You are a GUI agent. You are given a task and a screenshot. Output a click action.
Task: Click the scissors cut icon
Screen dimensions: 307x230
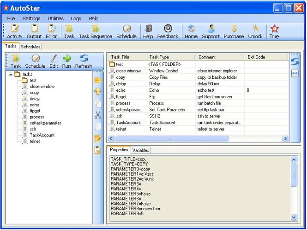coord(98,115)
